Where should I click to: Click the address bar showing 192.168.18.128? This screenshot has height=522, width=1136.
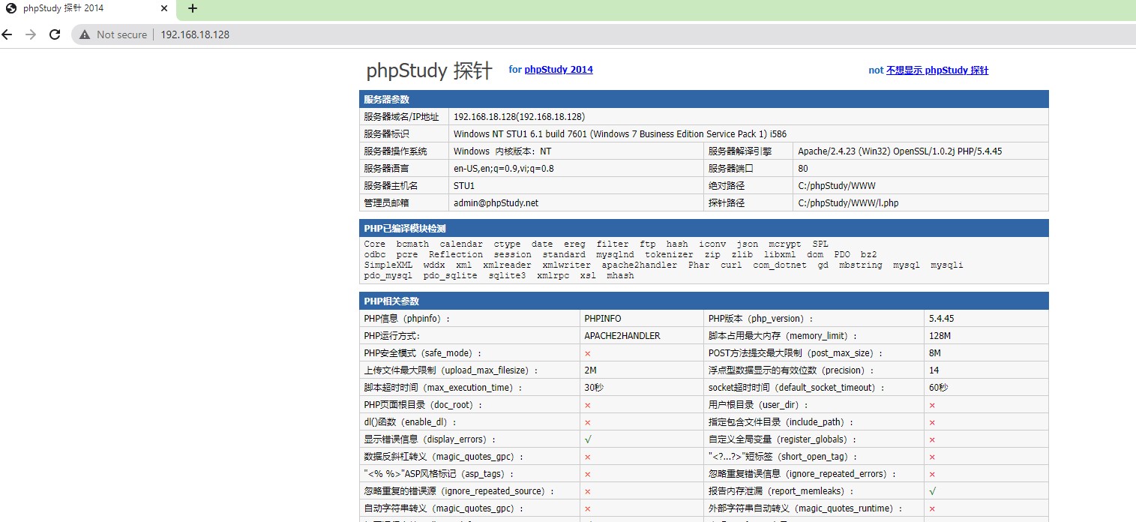click(x=225, y=34)
